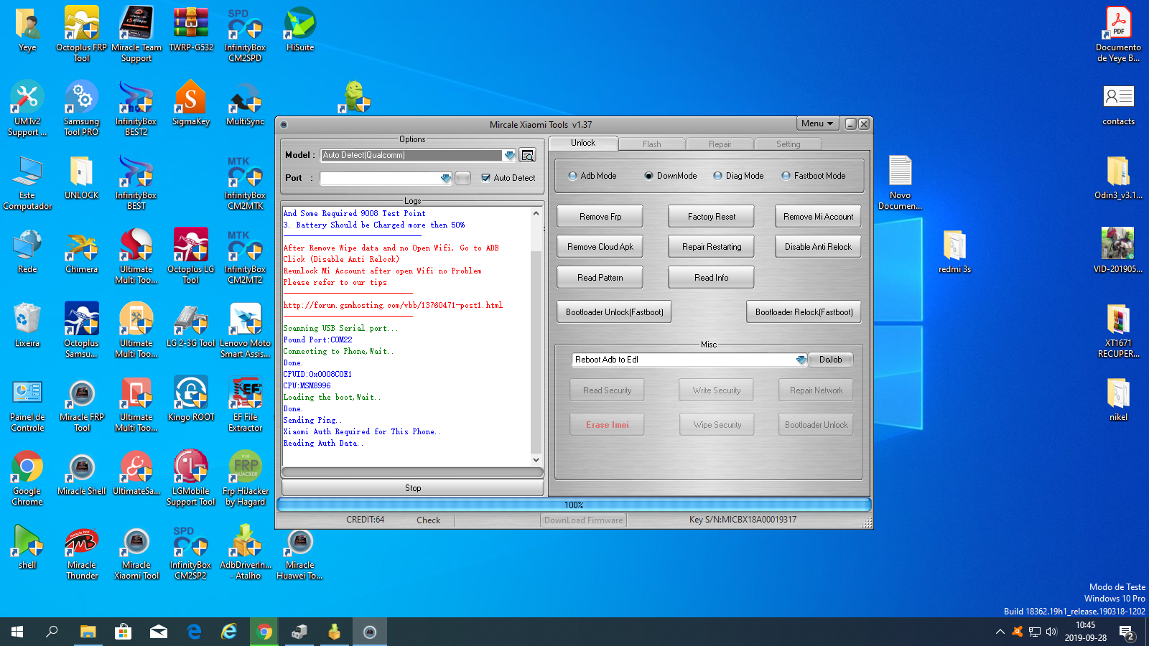
Task: Click Remove Cloud Apk button
Action: tap(600, 247)
